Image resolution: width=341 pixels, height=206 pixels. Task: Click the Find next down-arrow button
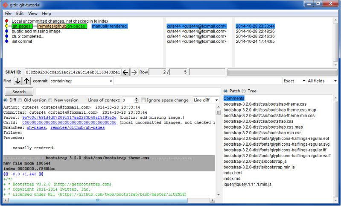click(17, 81)
